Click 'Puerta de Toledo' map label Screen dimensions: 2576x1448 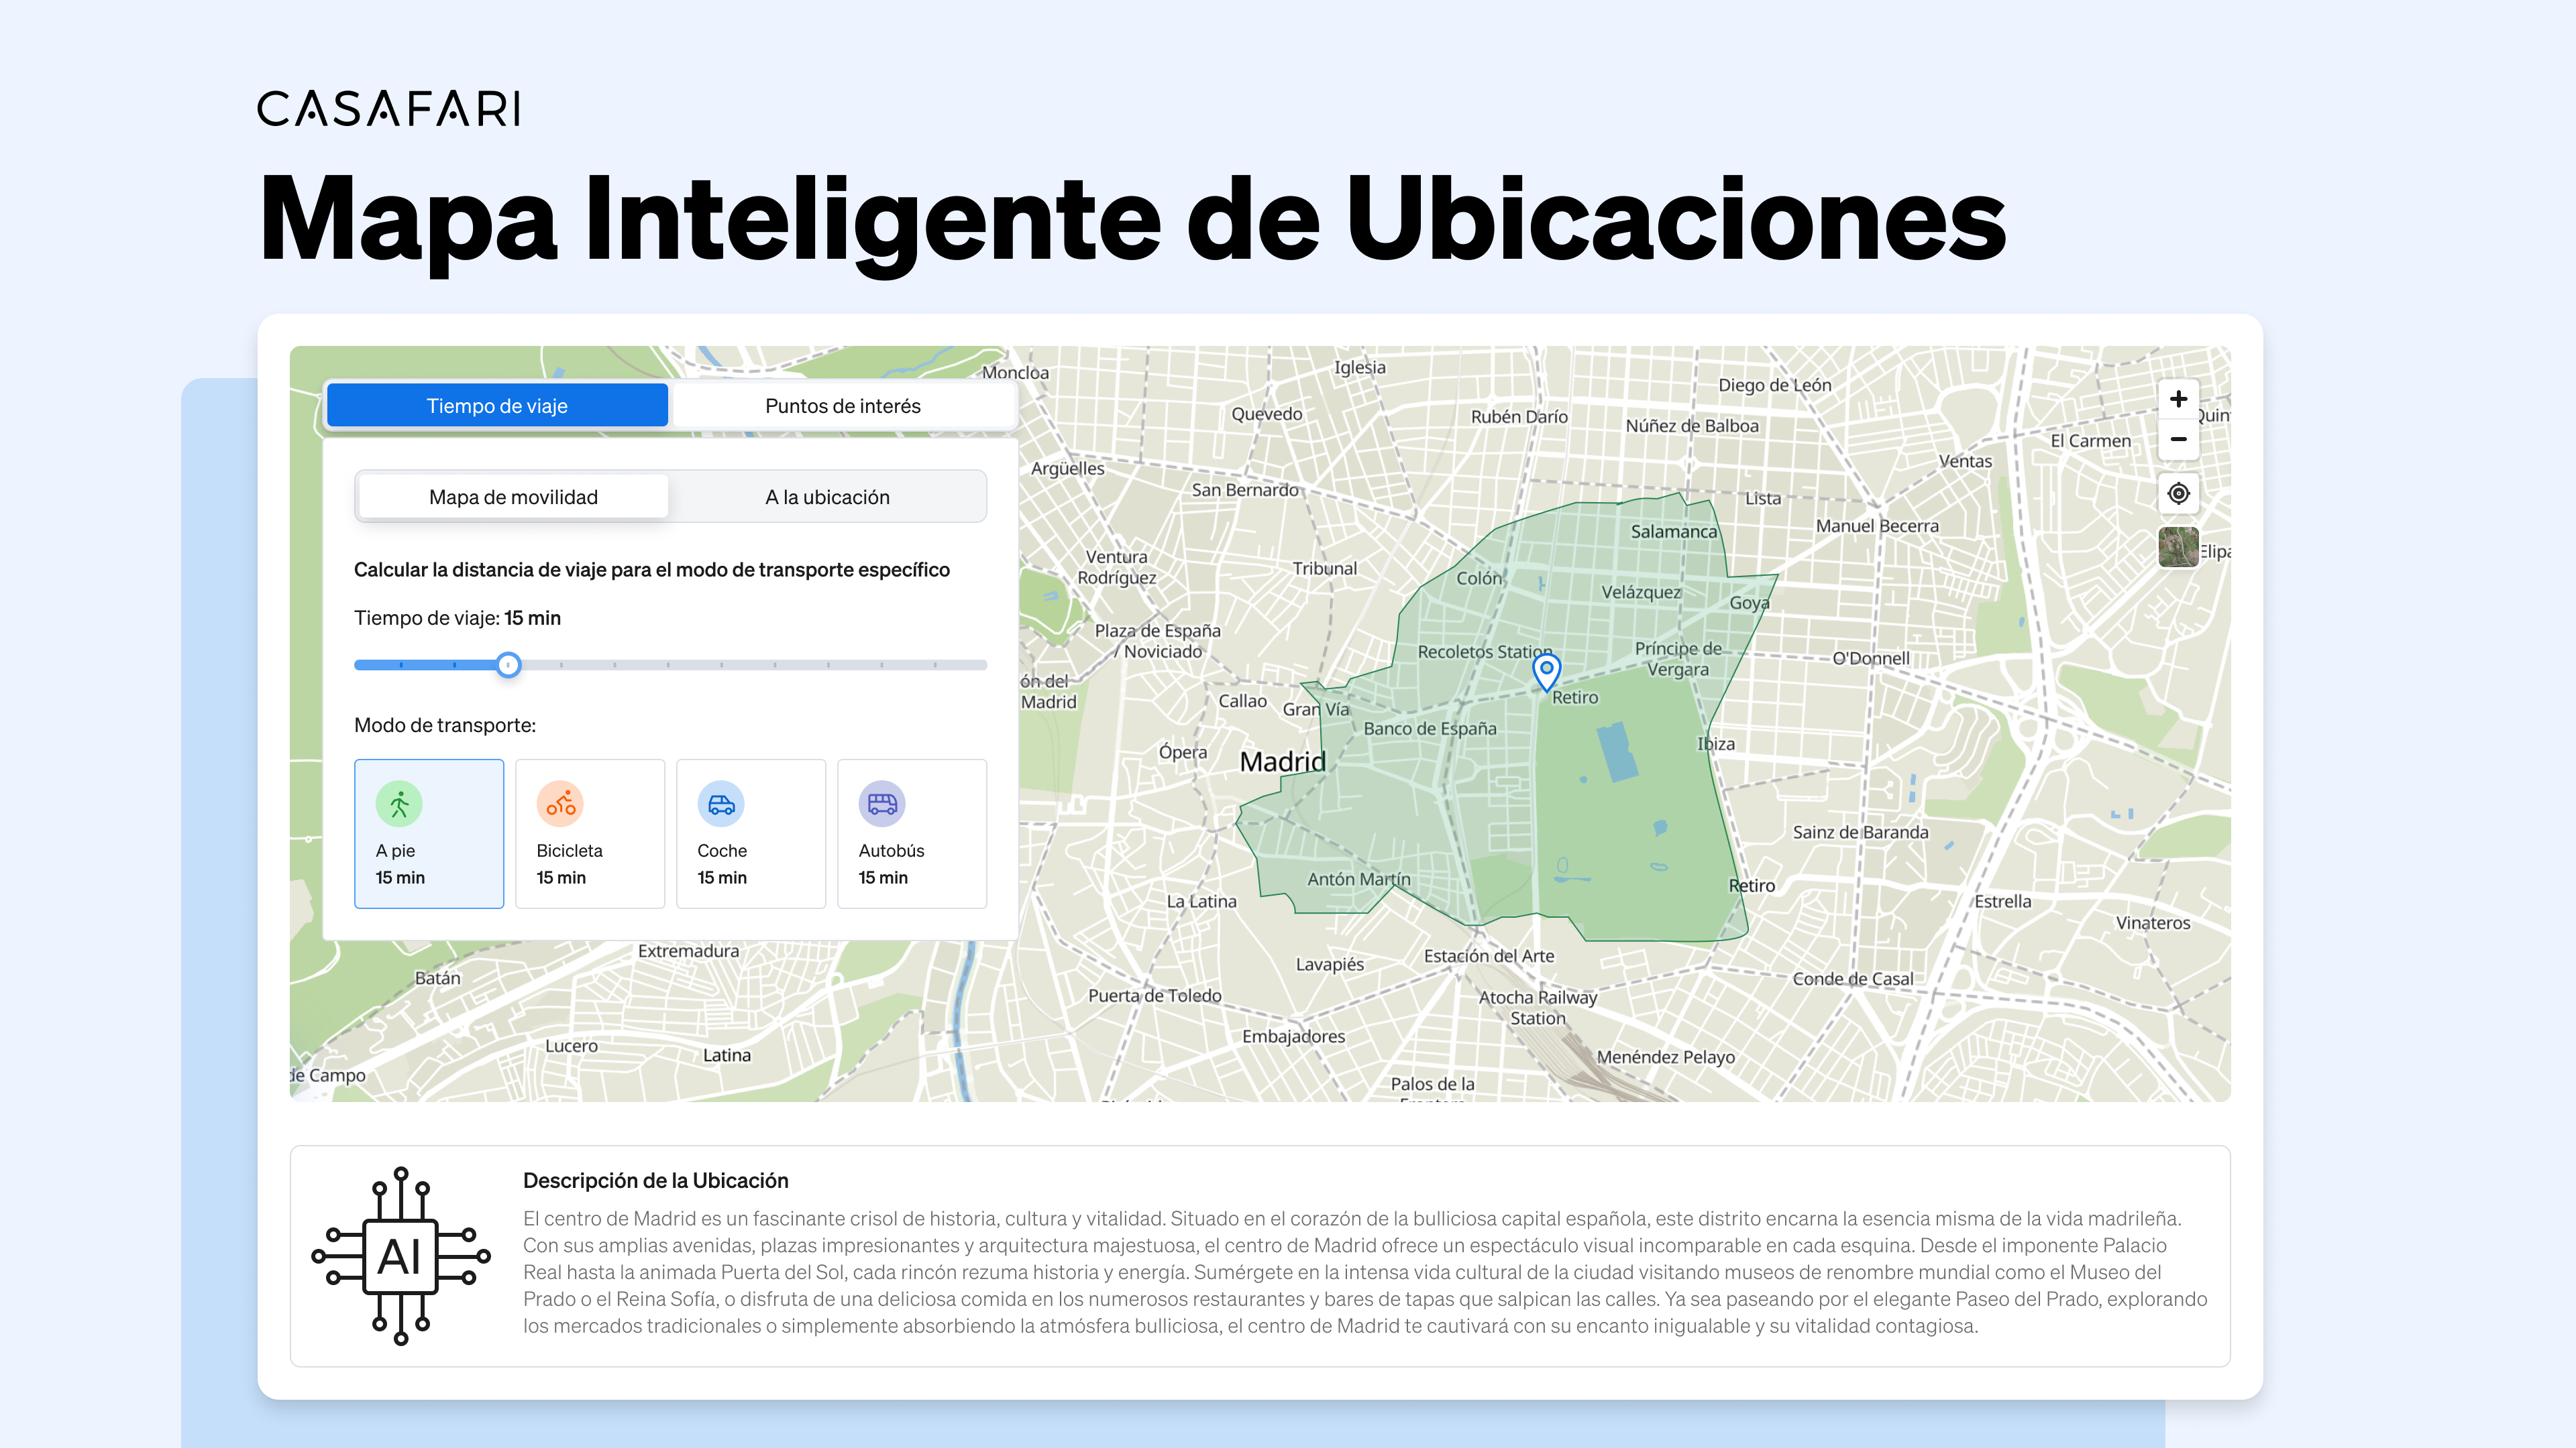[1155, 995]
